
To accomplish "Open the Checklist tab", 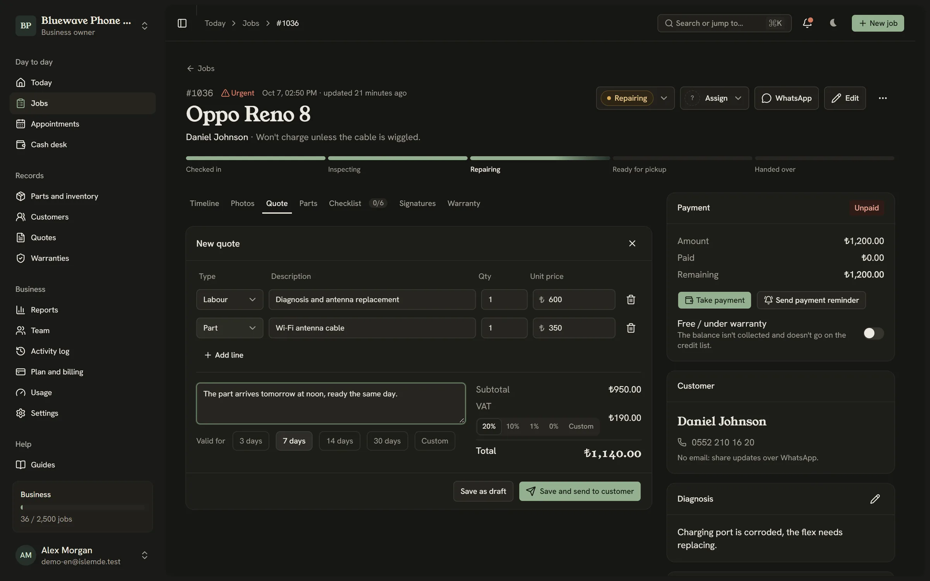I will (x=358, y=203).
